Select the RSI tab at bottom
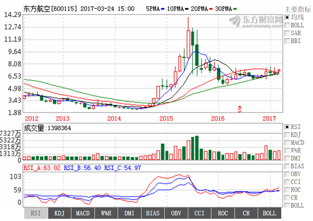Viewport: 313px width, 221px height. coord(36,213)
